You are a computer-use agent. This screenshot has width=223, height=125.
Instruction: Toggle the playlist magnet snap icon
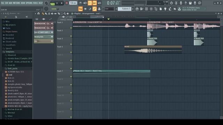(38, 14)
